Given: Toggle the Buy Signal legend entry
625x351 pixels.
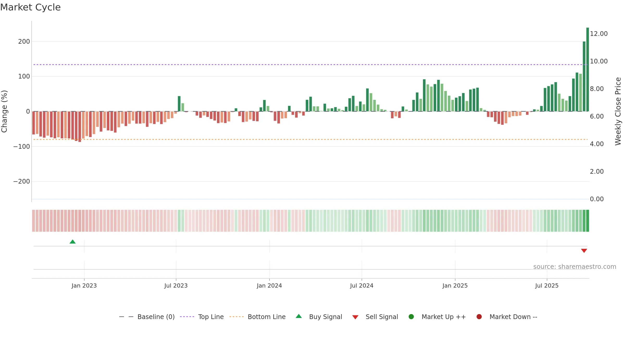Looking at the screenshot, I should pos(319,317).
